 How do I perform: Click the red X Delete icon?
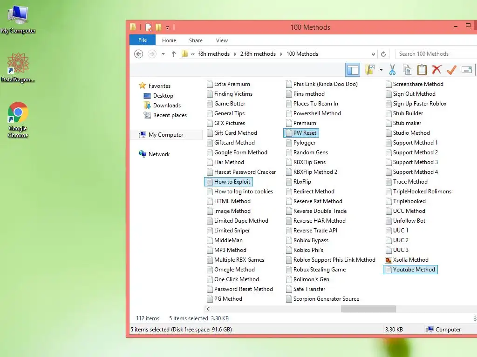436,70
